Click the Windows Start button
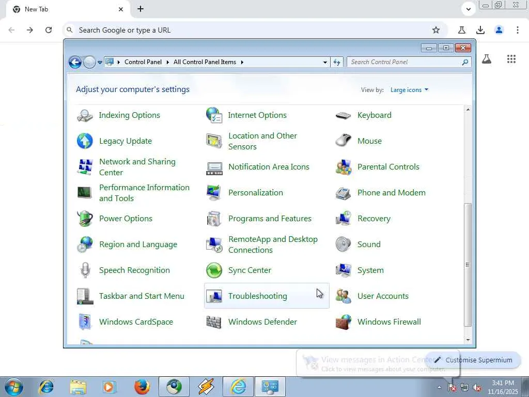529x397 pixels. click(x=14, y=387)
